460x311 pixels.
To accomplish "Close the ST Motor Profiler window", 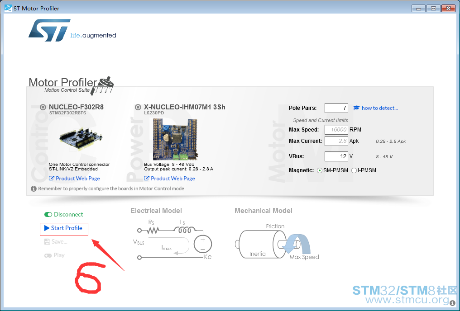I will point(448,9).
